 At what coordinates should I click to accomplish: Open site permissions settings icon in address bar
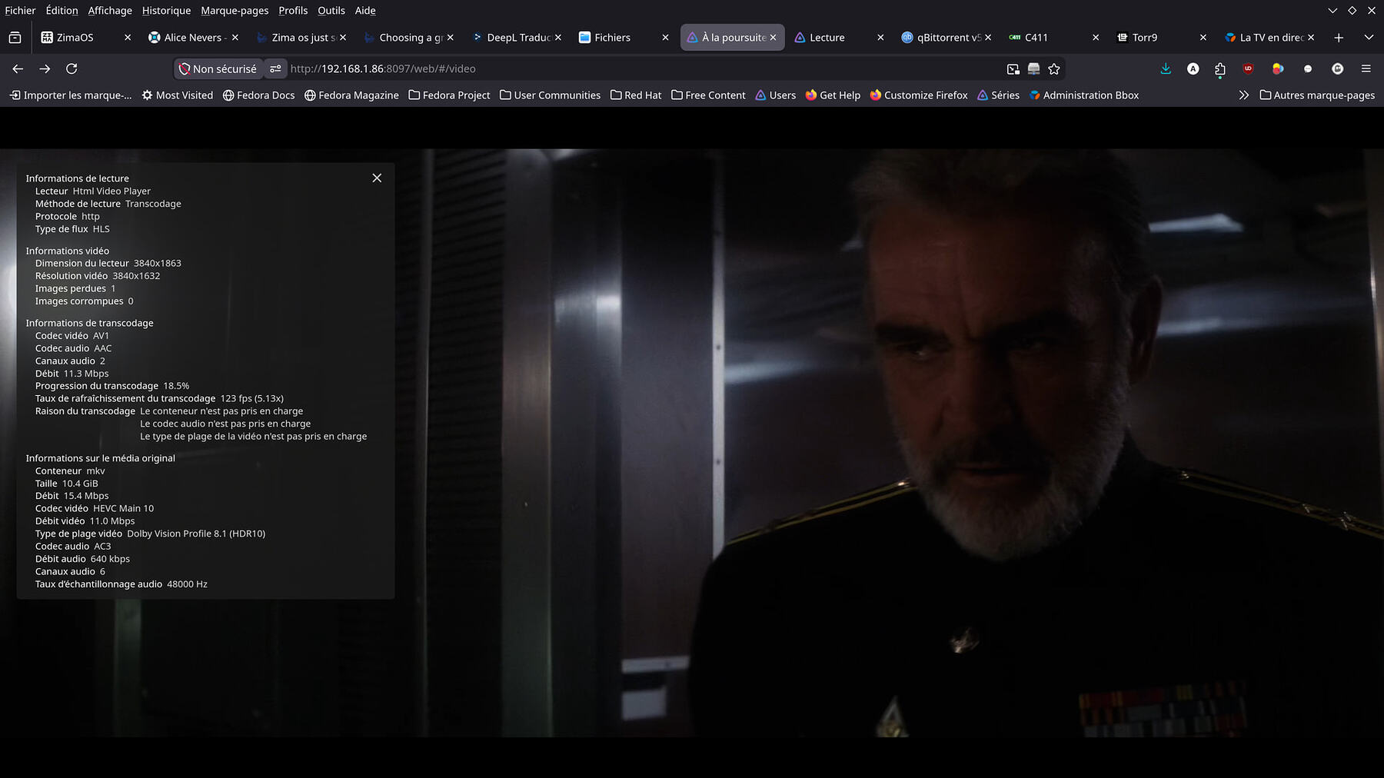click(x=275, y=69)
